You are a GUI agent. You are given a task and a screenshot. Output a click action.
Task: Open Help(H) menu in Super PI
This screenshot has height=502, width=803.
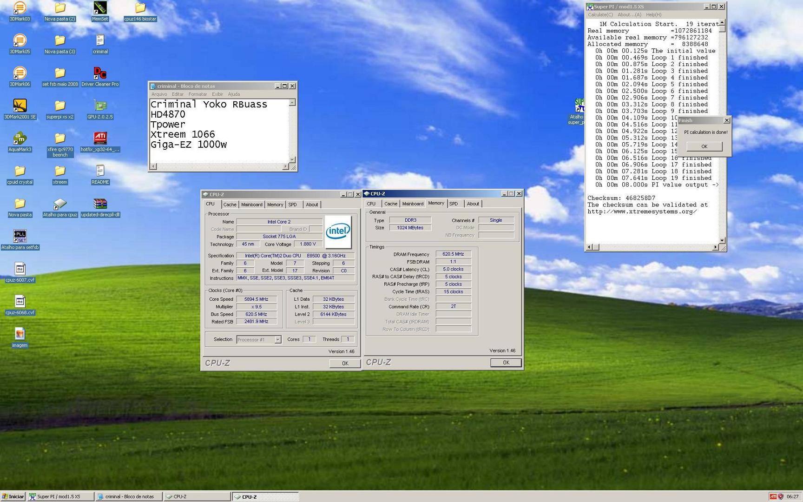tap(653, 15)
